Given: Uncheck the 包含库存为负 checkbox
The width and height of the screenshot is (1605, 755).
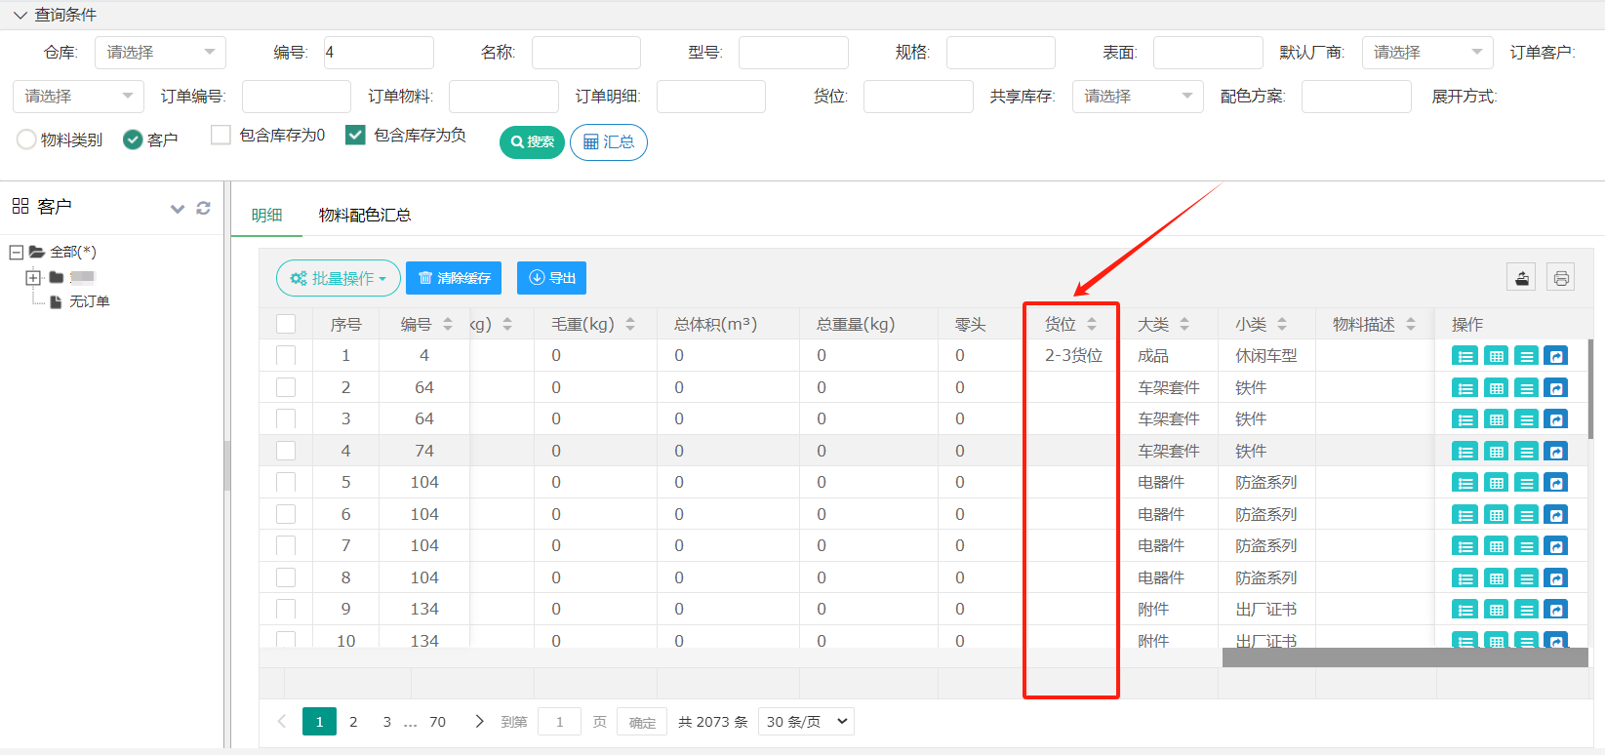Looking at the screenshot, I should click(x=356, y=136).
